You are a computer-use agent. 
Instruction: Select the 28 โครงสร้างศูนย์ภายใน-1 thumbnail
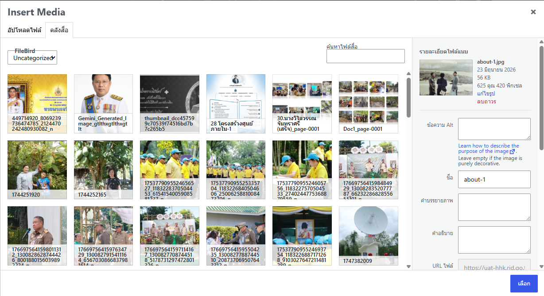(236, 104)
